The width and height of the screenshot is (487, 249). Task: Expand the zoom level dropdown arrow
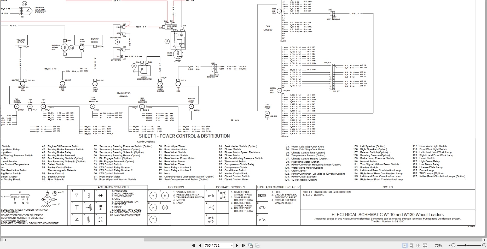pos(449,245)
